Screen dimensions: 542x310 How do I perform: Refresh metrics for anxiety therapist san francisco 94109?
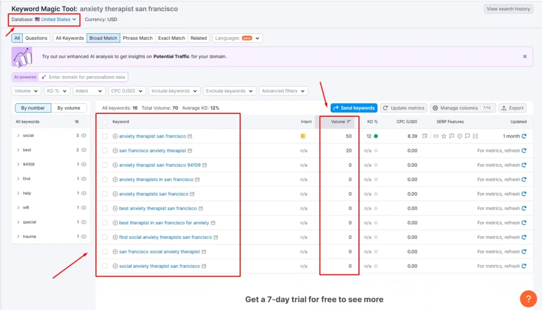point(524,165)
